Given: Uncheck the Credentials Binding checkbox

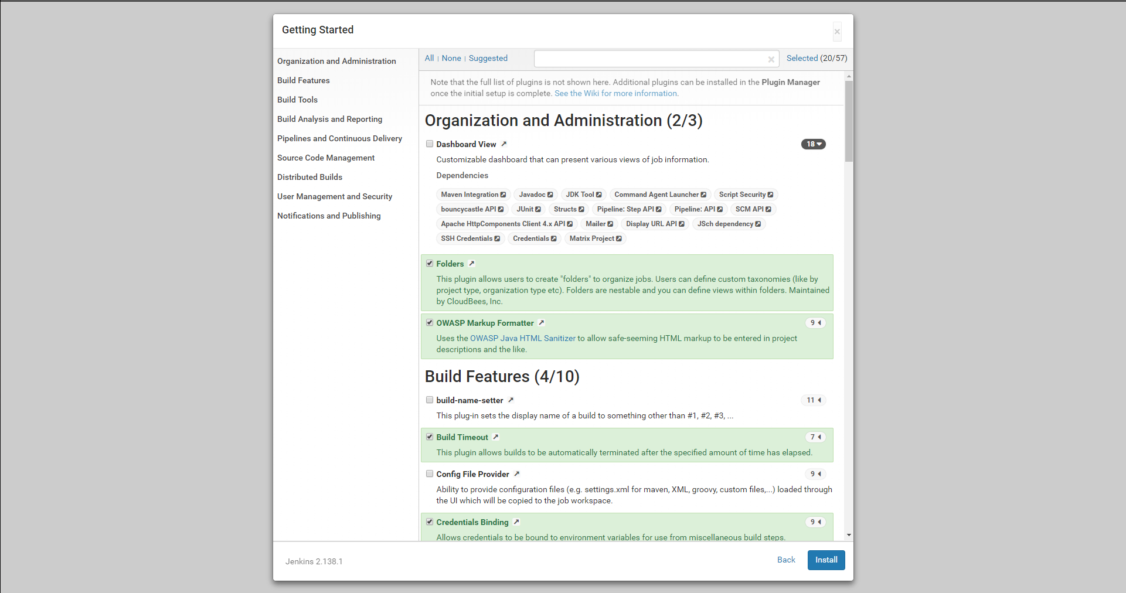Looking at the screenshot, I should (430, 522).
